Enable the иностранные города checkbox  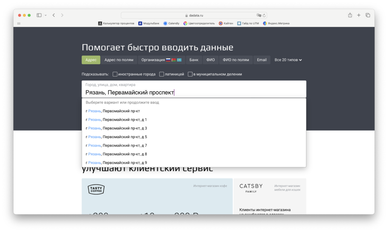[115, 74]
